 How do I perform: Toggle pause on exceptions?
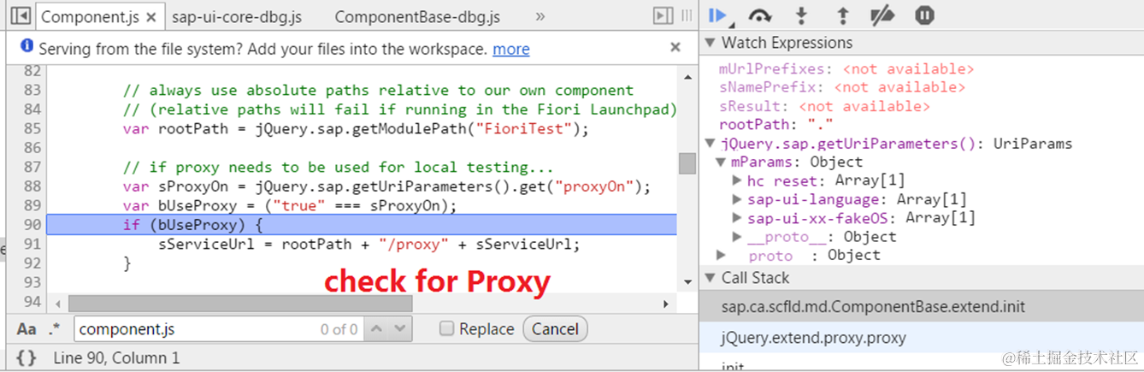click(924, 15)
